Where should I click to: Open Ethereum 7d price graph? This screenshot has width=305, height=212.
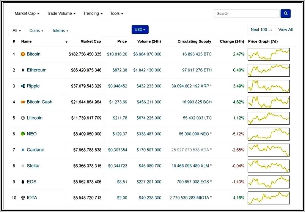[269, 70]
